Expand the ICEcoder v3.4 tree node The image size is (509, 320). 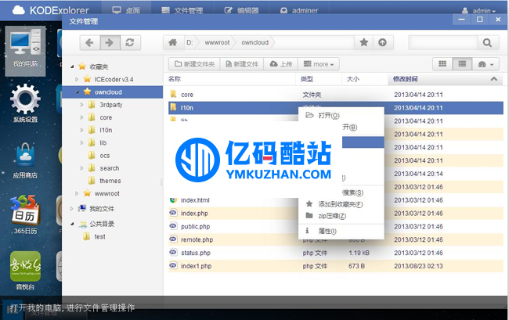[x=77, y=80]
